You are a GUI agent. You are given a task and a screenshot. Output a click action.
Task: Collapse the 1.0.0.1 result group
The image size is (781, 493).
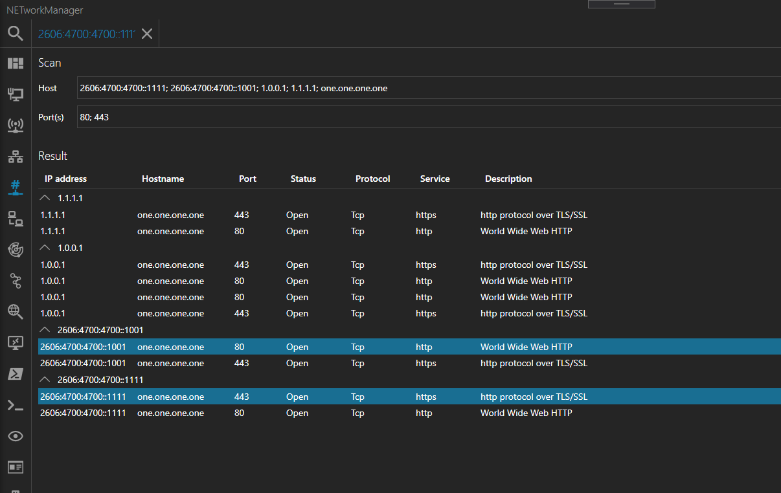point(45,248)
